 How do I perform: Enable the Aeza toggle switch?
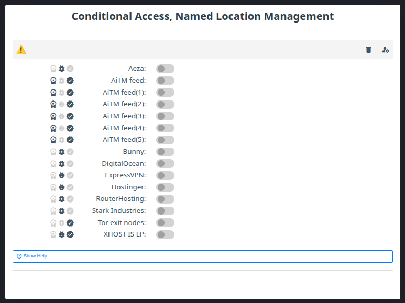[x=165, y=69]
